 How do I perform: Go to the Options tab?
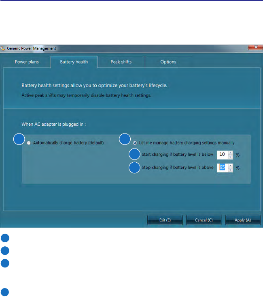coord(168,62)
